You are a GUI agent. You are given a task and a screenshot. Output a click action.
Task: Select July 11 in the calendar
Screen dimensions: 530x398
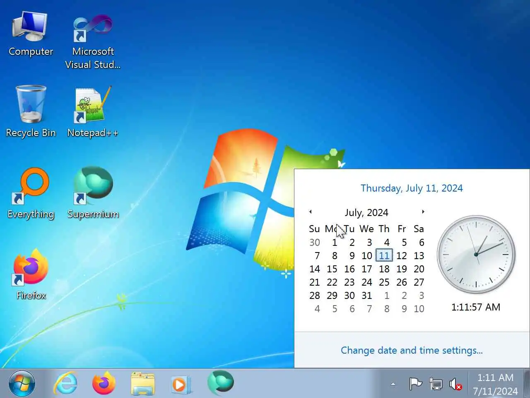click(x=384, y=255)
